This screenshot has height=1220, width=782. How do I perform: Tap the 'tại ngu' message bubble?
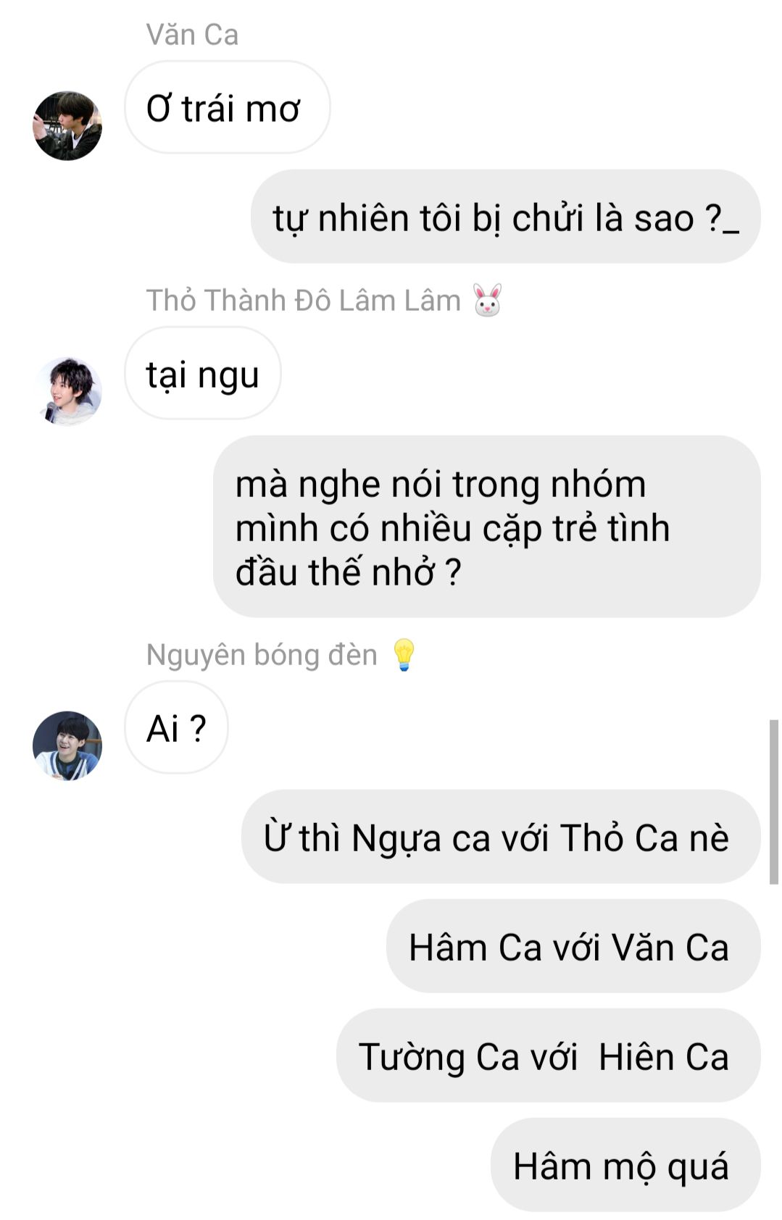pyautogui.click(x=202, y=373)
